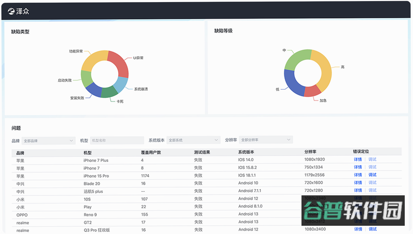Viewport: 413px width, 234px height.
Task: Click the GT2 model cell
Action: pyautogui.click(x=88, y=222)
